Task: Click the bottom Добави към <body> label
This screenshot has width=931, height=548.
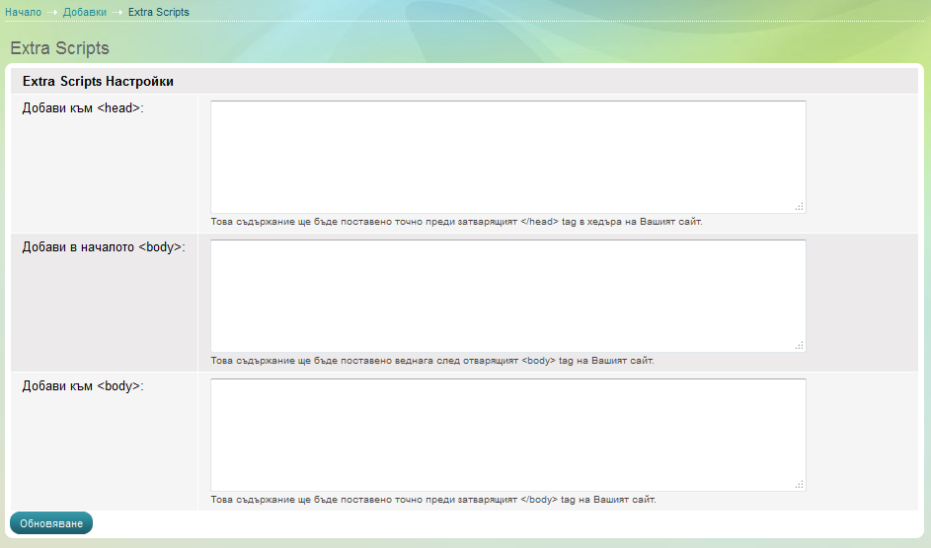Action: click(x=83, y=386)
